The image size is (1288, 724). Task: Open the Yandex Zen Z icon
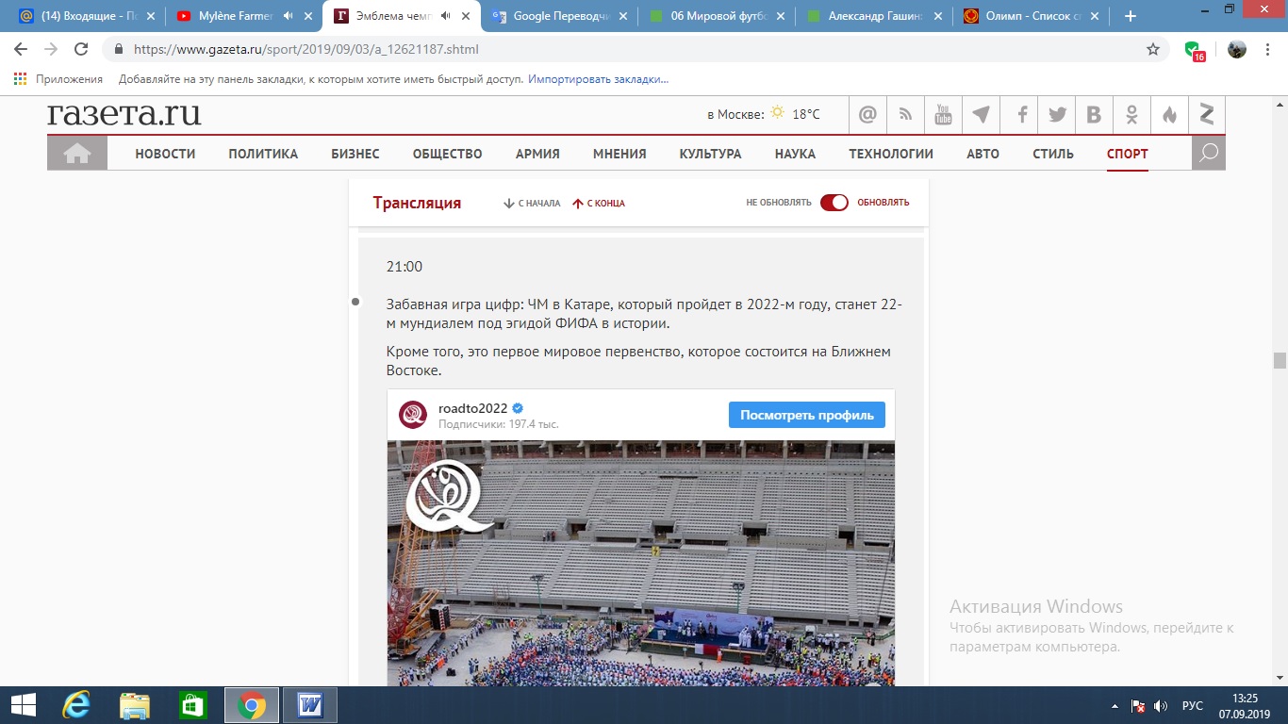(1207, 115)
